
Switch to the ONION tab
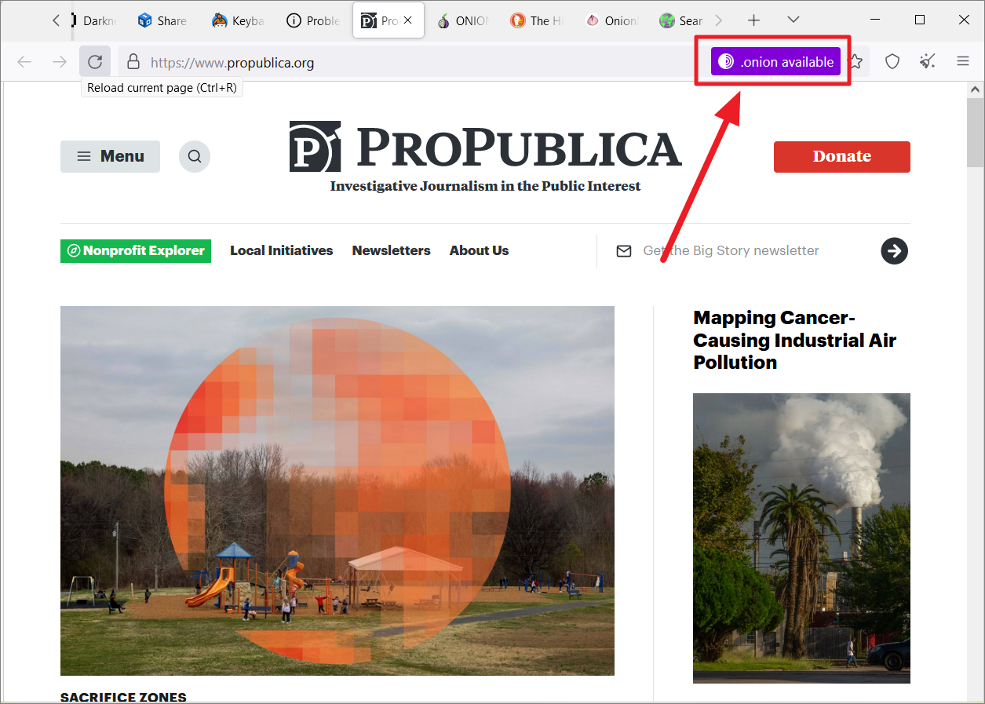[x=463, y=21]
